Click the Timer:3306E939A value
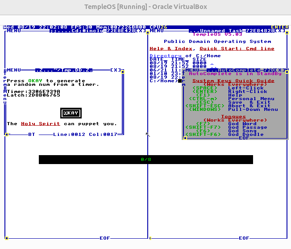291x249 pixels. [x=33, y=92]
